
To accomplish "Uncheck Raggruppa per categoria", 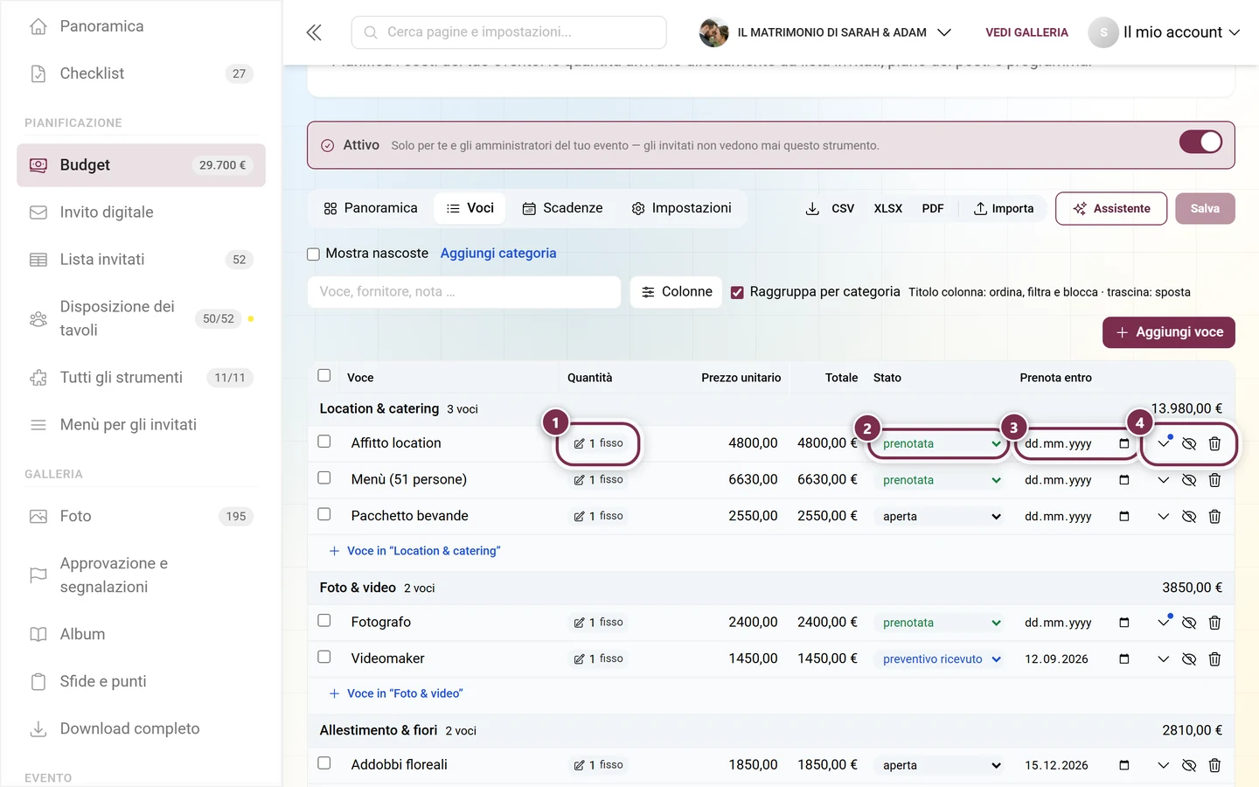I will pyautogui.click(x=737, y=292).
